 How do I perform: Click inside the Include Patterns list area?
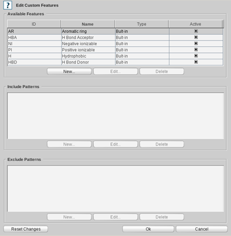coord(116,116)
